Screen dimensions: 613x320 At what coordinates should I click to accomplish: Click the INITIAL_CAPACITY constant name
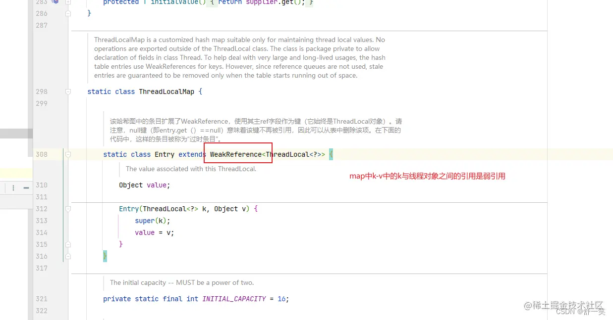[234, 299]
